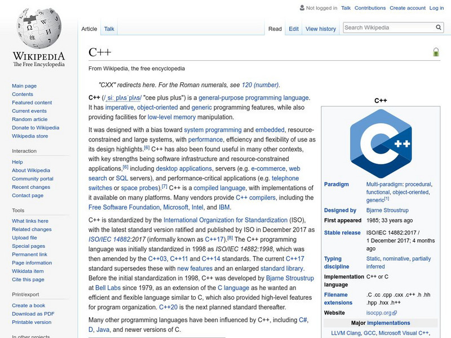Image resolution: width=451 pixels, height=338 pixels.
Task: Open Free Software Foundation link
Action: 124,207
